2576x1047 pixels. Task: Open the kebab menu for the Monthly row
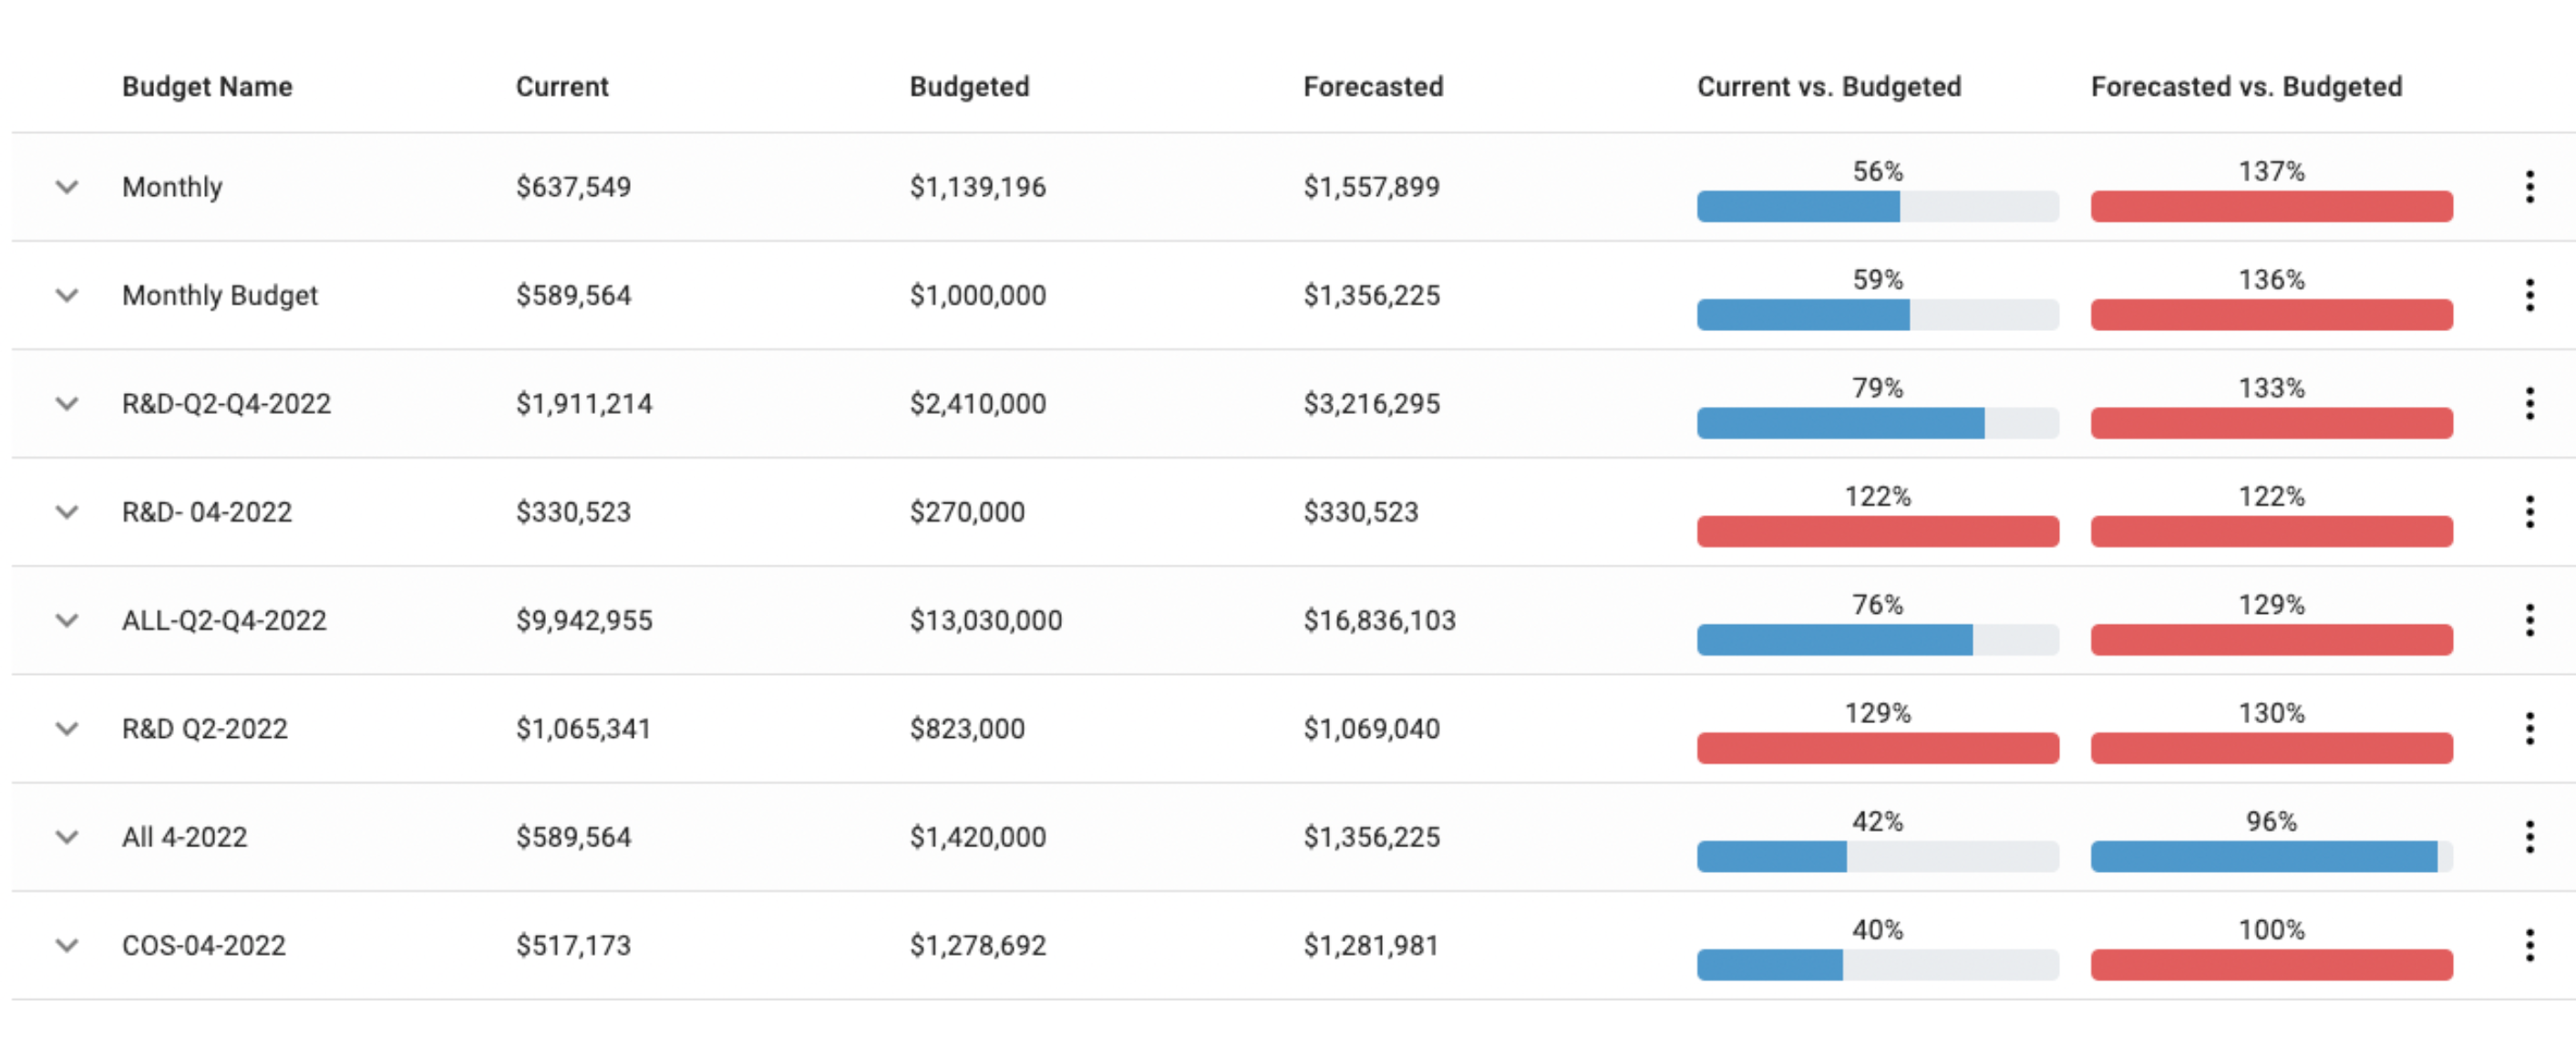pyautogui.click(x=2529, y=187)
